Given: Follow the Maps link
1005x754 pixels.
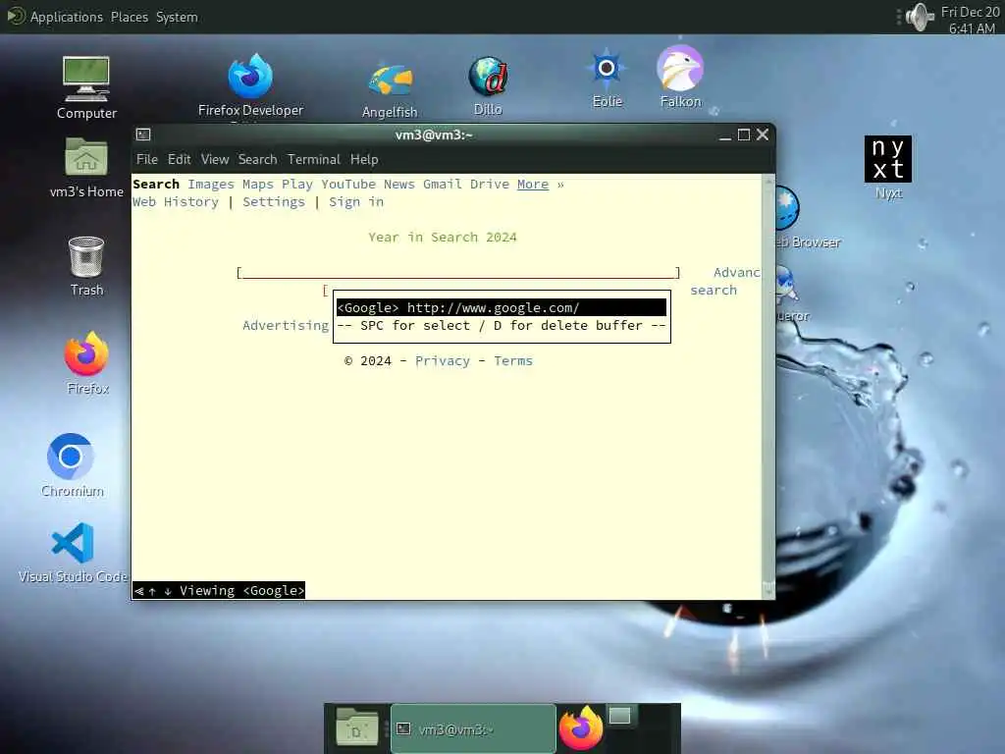Looking at the screenshot, I should point(258,185).
